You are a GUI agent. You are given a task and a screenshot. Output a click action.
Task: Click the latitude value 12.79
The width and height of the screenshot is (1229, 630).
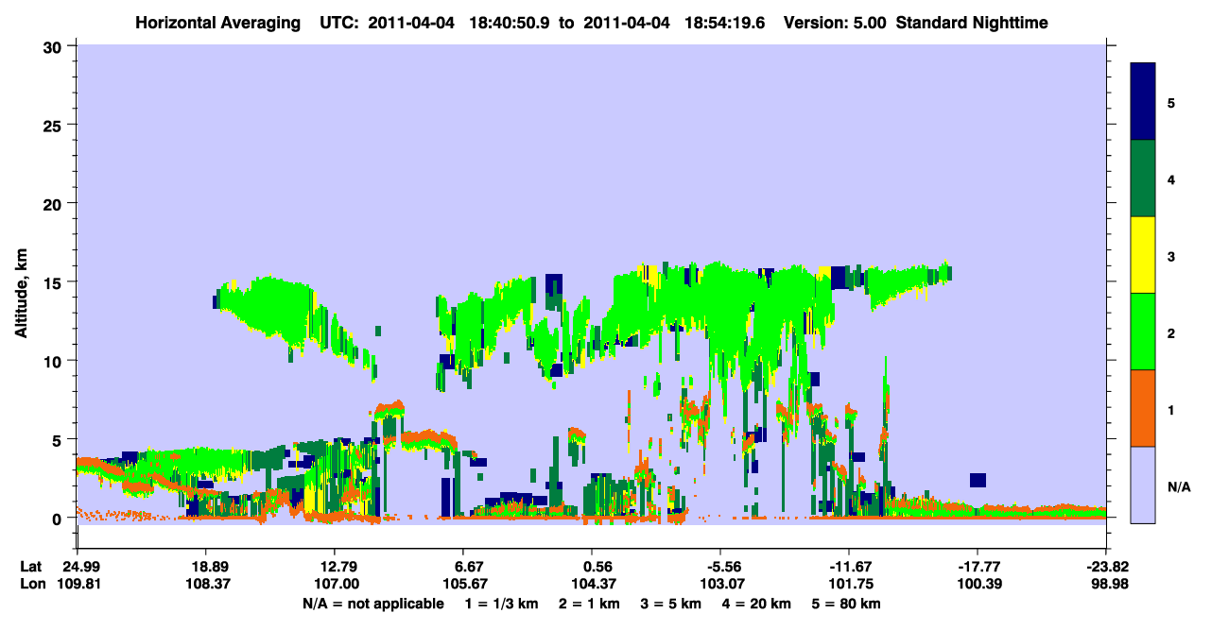tap(334, 567)
